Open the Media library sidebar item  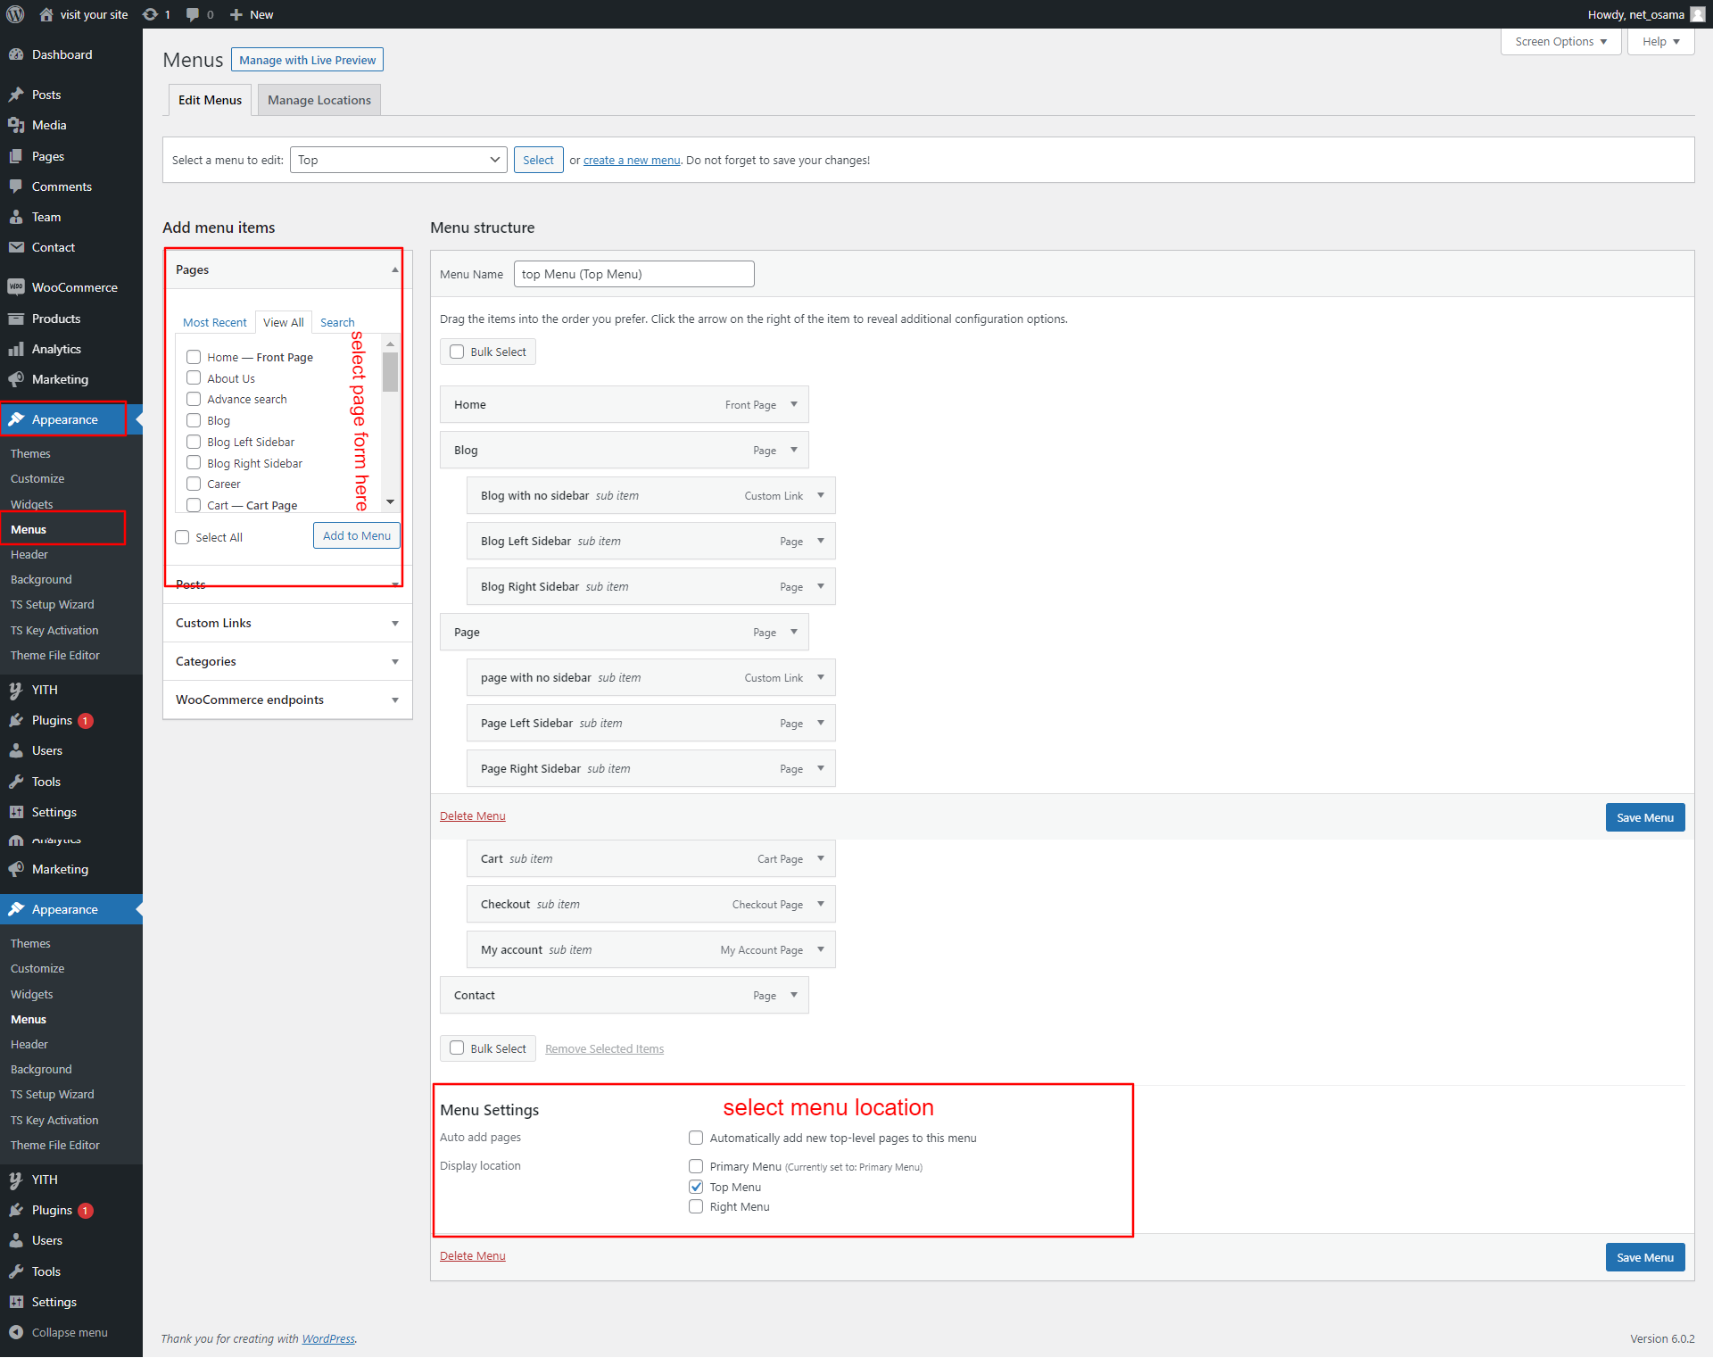[49, 125]
